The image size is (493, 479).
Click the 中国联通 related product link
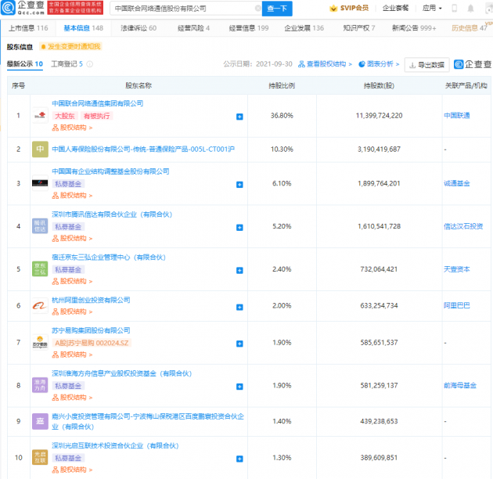click(457, 115)
